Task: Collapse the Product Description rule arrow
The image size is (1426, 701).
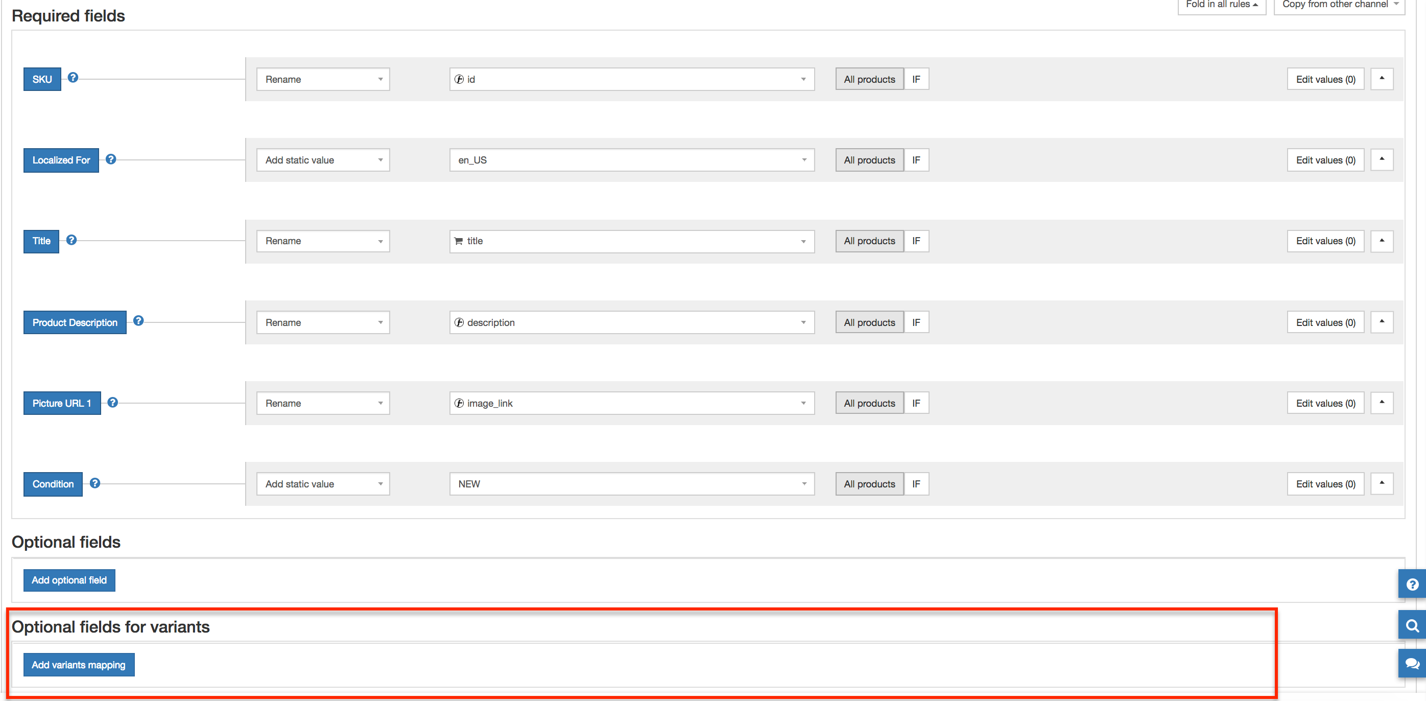Action: tap(1382, 322)
